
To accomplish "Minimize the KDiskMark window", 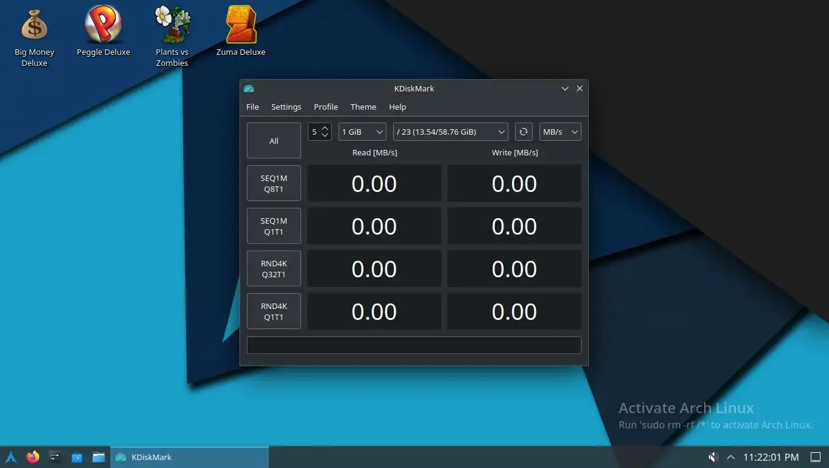I will (x=565, y=88).
